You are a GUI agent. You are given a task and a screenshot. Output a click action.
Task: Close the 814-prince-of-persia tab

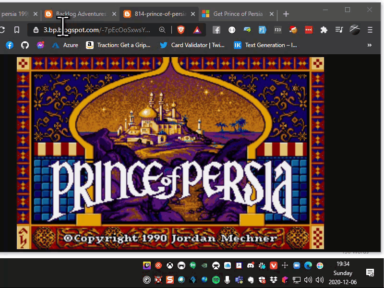coord(193,14)
